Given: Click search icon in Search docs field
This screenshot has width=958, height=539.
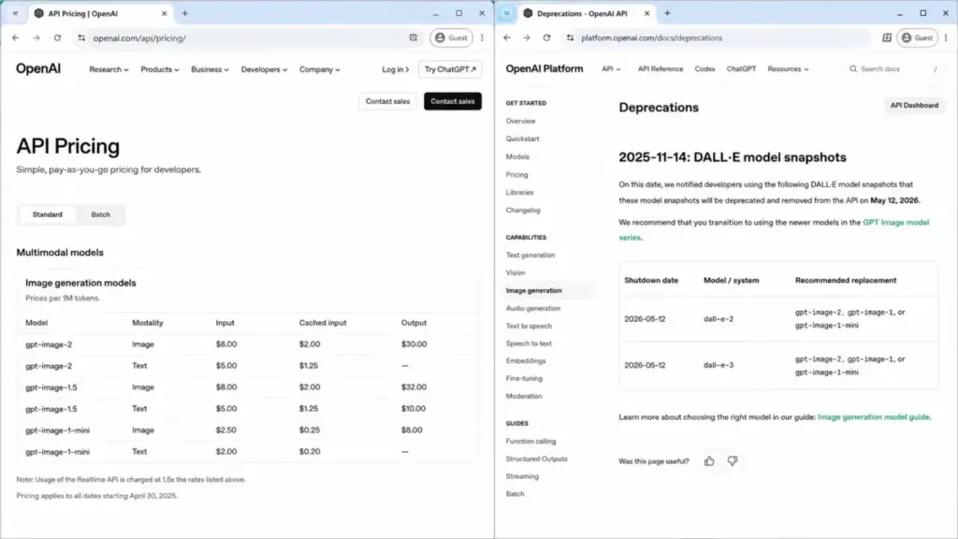Looking at the screenshot, I should tap(853, 69).
